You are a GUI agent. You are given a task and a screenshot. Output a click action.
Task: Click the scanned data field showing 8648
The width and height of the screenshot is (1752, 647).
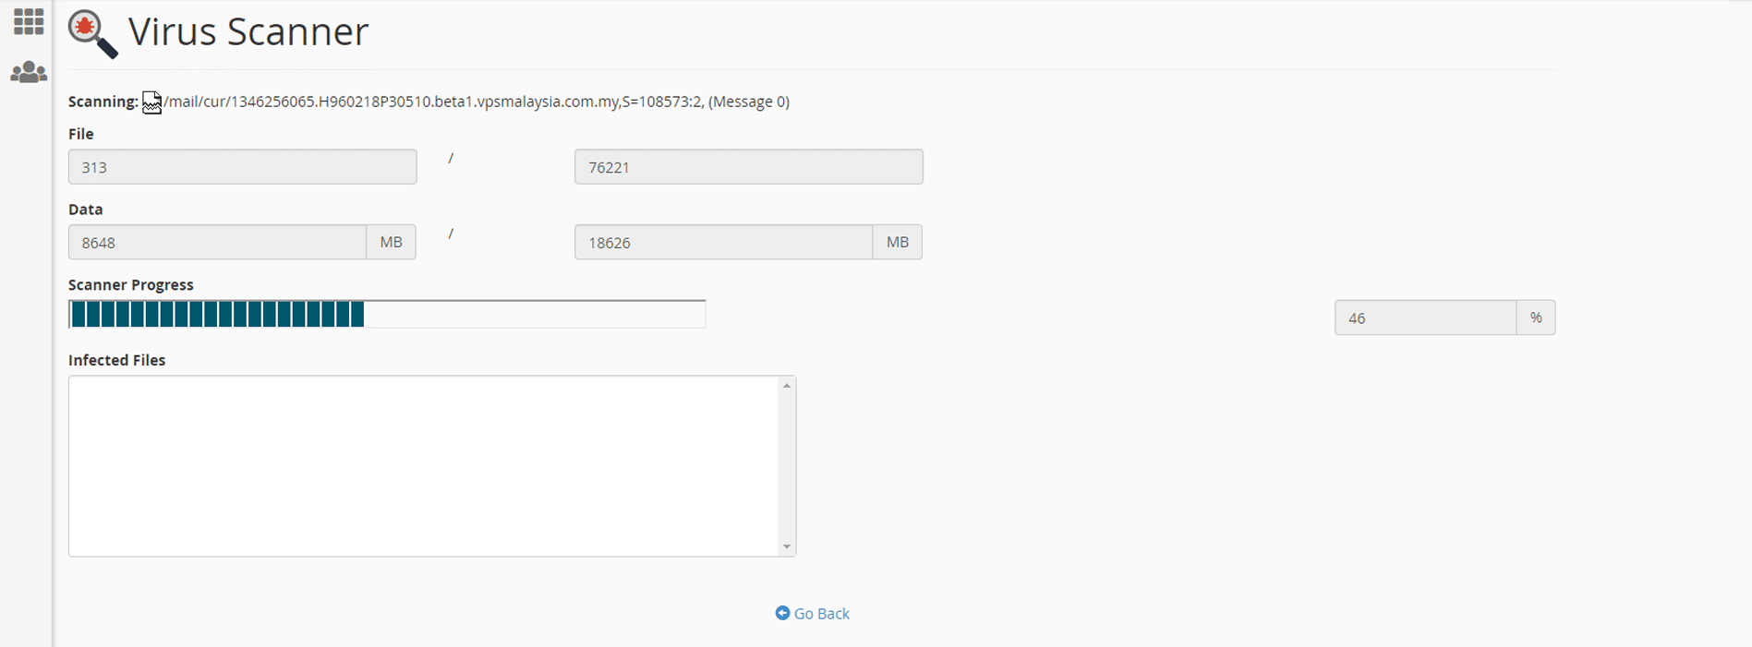[217, 243]
